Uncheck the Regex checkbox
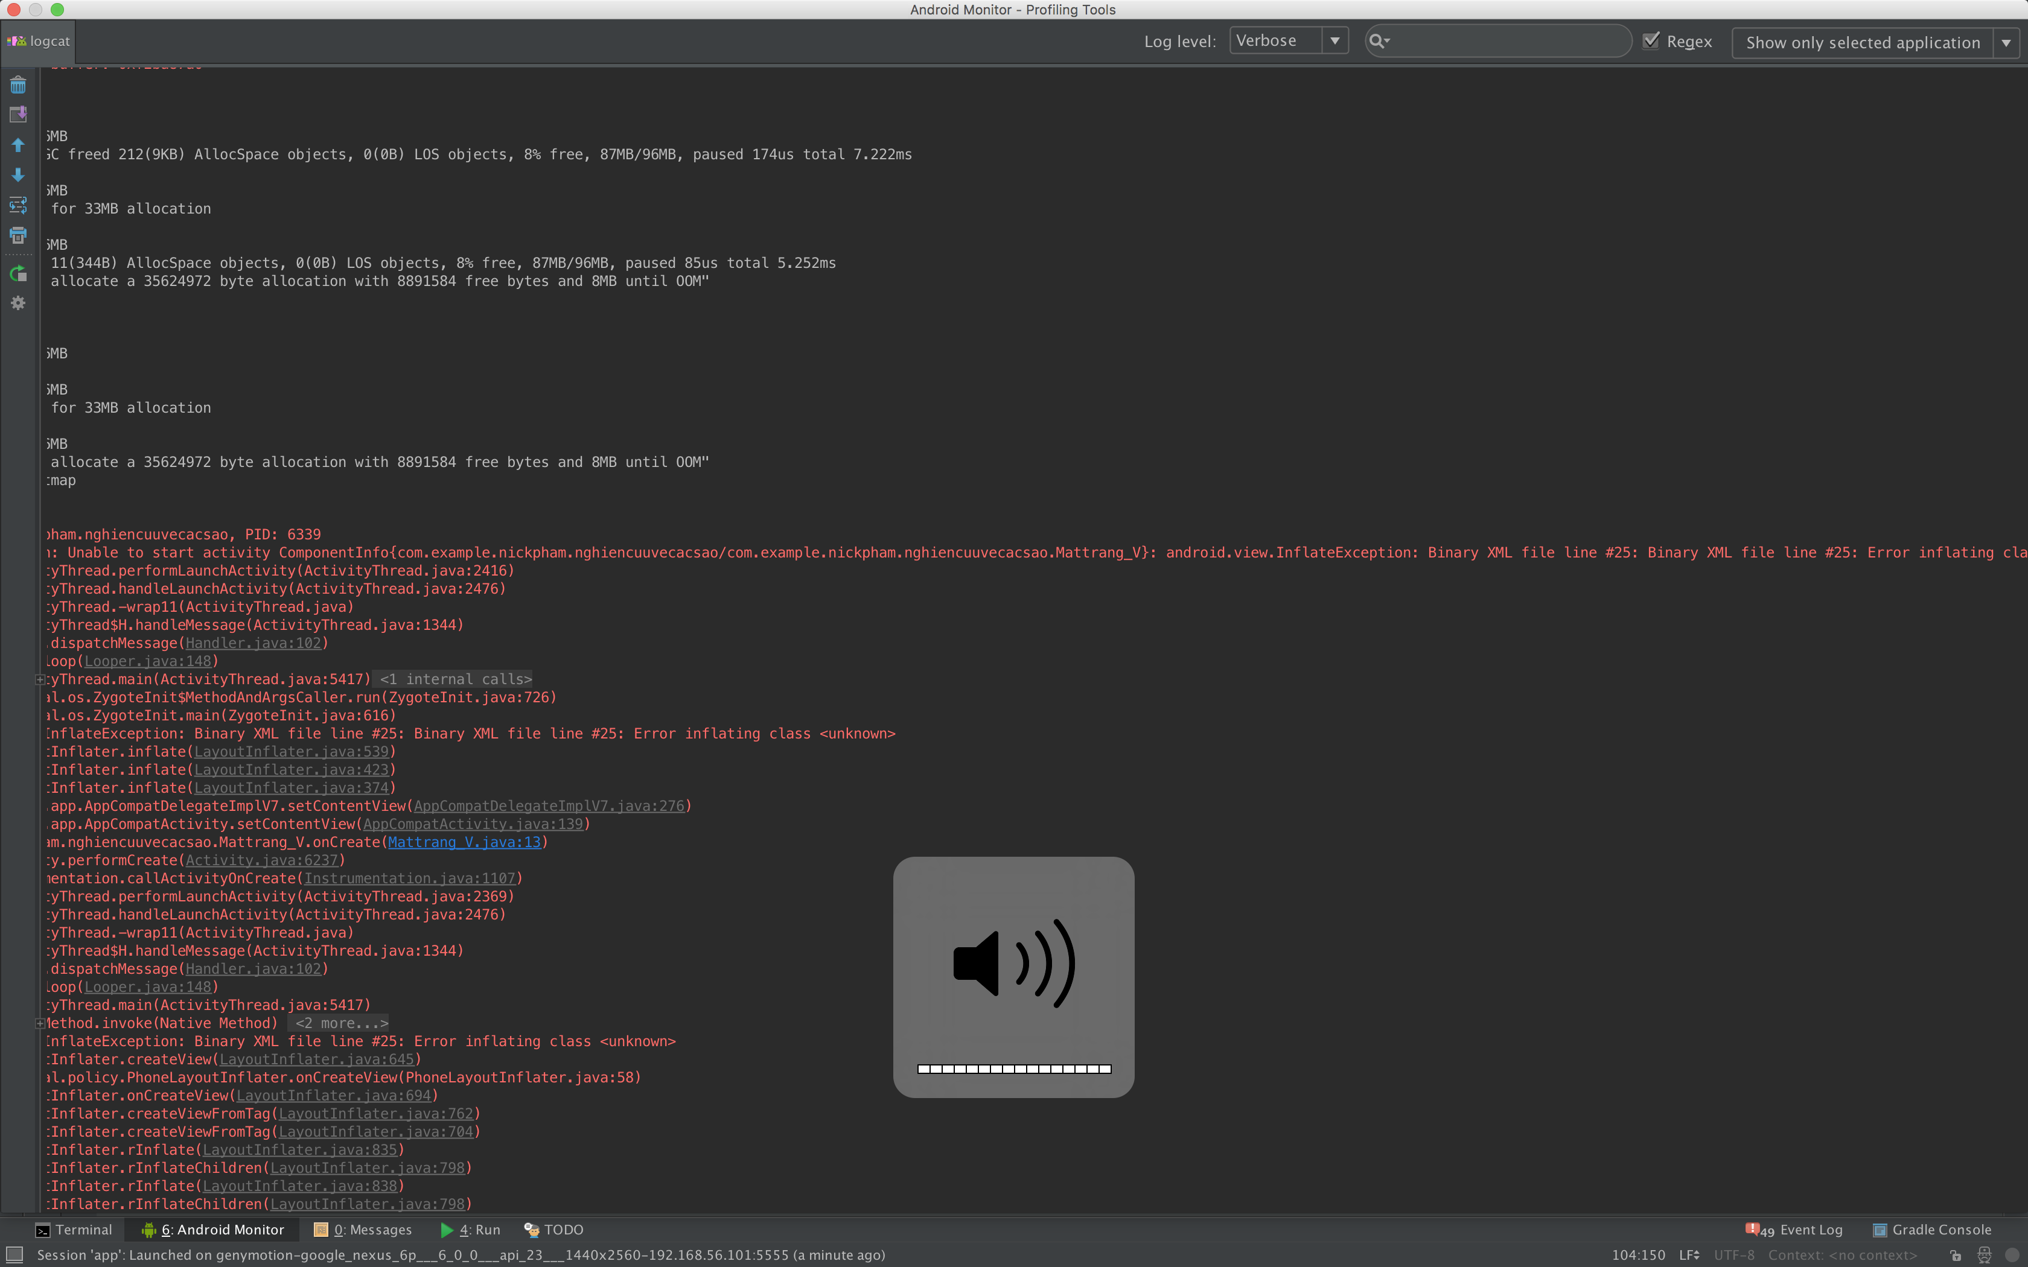The height and width of the screenshot is (1267, 2028). click(x=1650, y=41)
